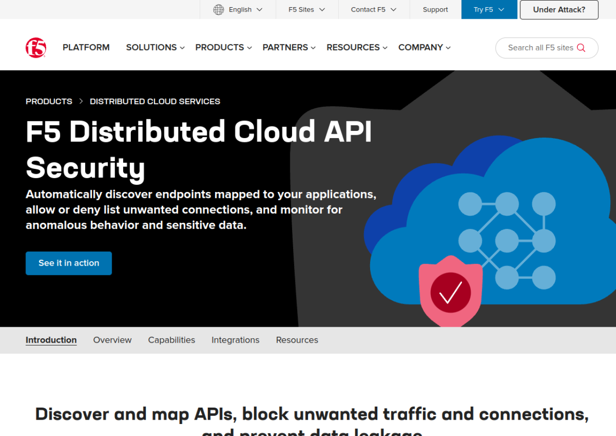Expand the Products menu chevron
Image resolution: width=616 pixels, height=436 pixels.
click(x=249, y=48)
